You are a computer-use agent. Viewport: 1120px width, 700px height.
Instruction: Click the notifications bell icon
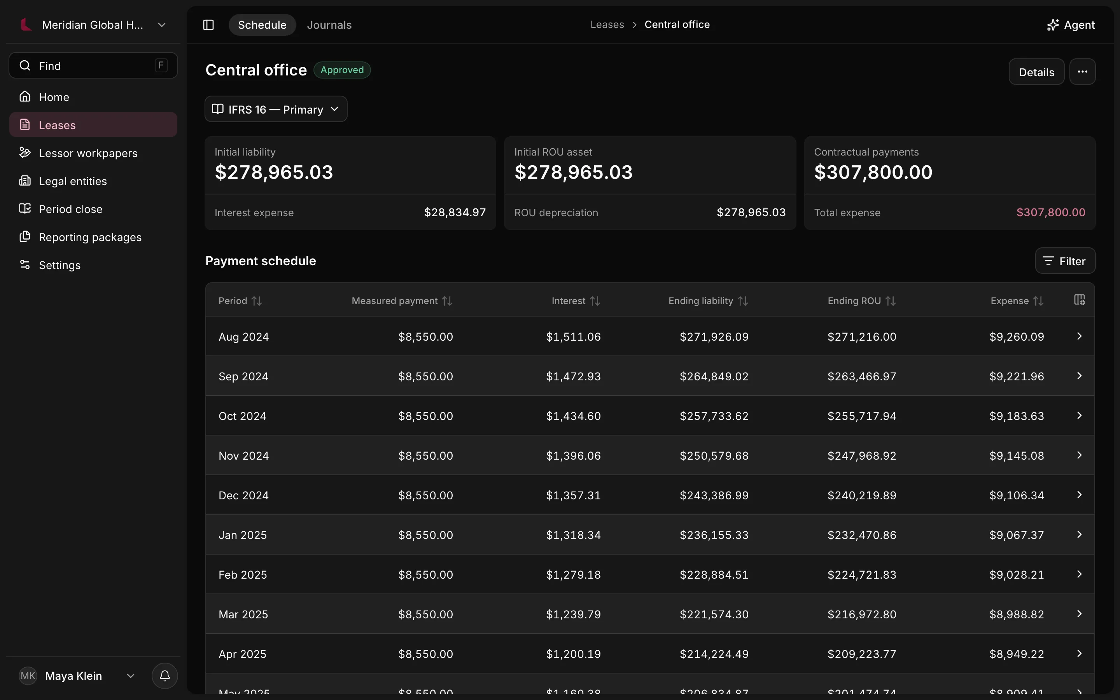pos(165,675)
